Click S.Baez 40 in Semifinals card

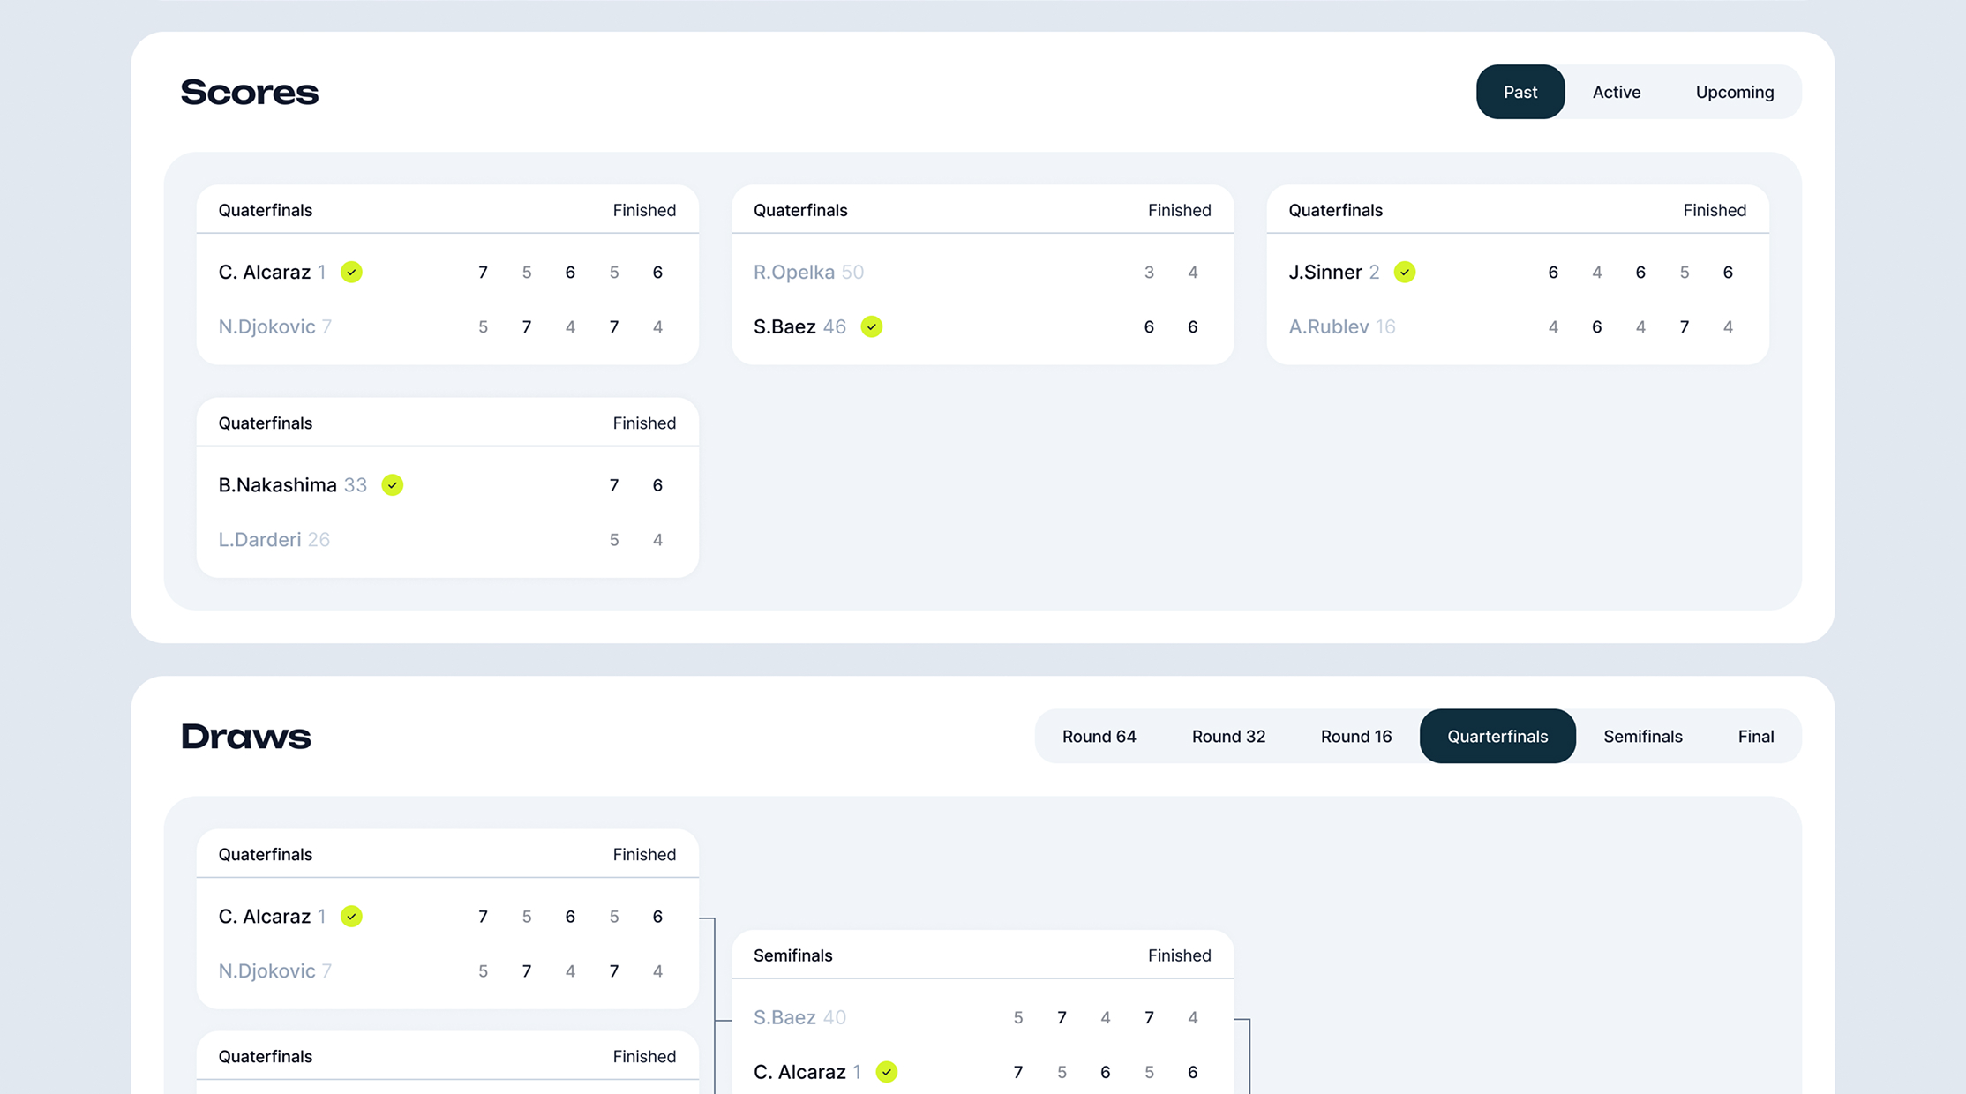click(784, 1017)
